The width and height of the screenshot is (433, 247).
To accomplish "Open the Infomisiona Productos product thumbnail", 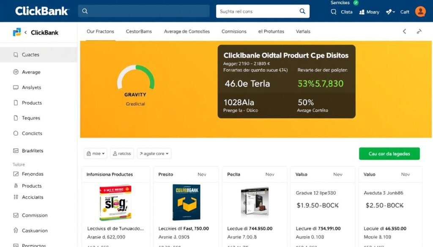I will point(115,204).
